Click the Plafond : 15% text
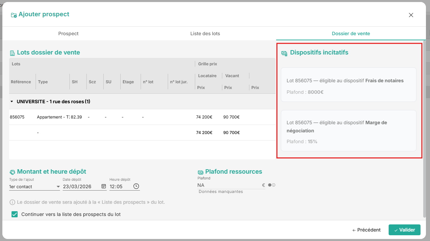 click(302, 141)
